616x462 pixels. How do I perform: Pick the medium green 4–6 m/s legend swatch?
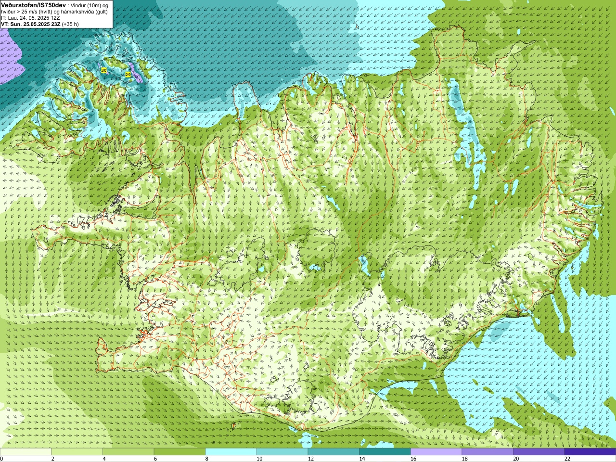pos(128,452)
